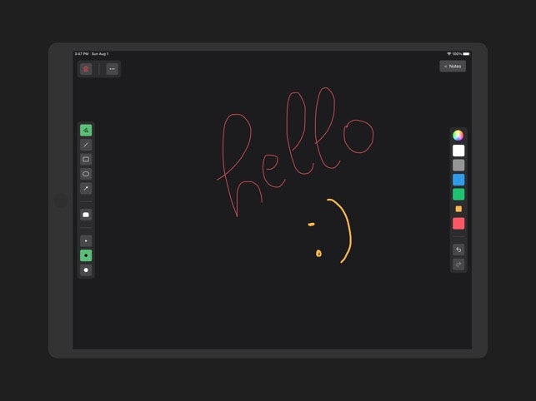
Task: Choose the small stroke width
Action: click(86, 241)
